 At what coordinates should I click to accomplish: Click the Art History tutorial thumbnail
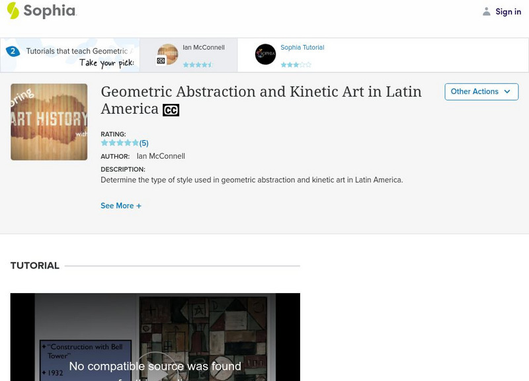tap(49, 122)
